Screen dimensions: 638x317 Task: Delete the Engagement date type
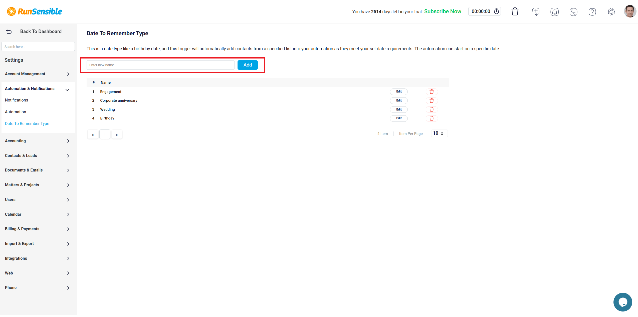pos(432,92)
